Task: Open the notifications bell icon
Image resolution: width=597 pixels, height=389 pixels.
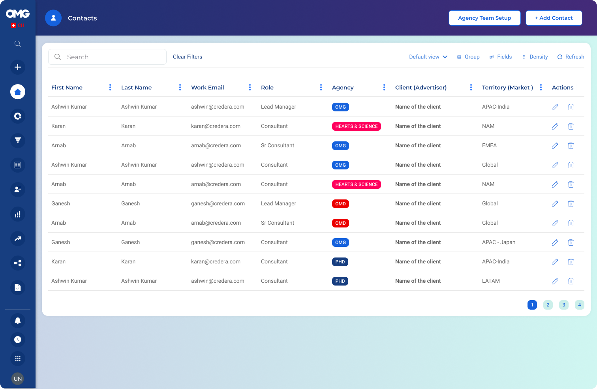Action: [x=18, y=320]
